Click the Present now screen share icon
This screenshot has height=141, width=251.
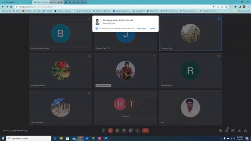(131, 130)
